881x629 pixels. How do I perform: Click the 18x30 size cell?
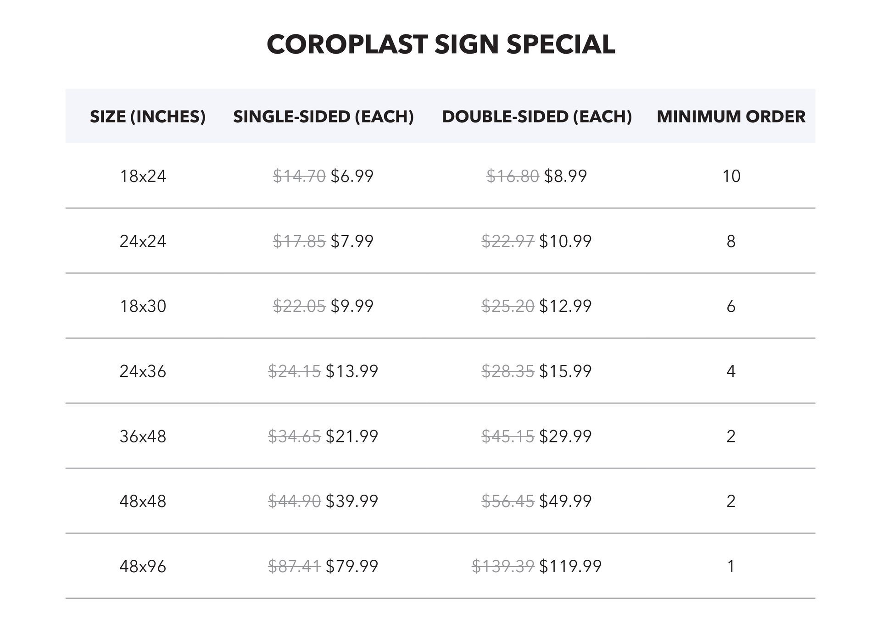click(143, 306)
